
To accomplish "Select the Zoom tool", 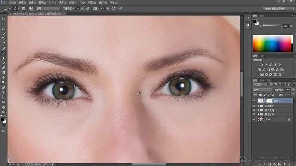I will pos(3,112).
